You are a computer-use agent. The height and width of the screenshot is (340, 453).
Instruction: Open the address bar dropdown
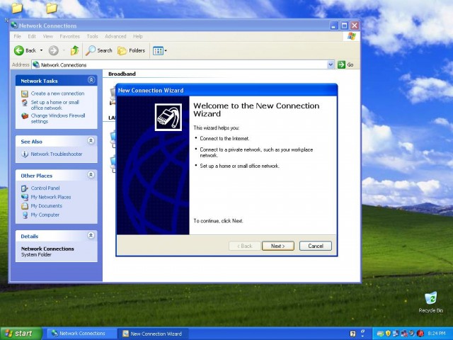331,64
